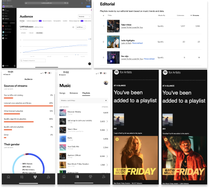Image resolution: width=209 pixels, height=188 pixels.
Task: Open the third Editorial playlist cover
Action: [x=113, y=57]
